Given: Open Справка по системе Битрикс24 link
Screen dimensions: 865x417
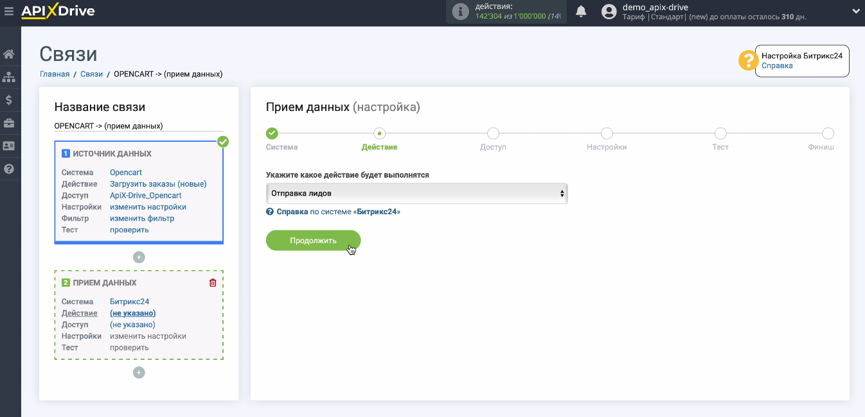Looking at the screenshot, I should click(x=338, y=211).
